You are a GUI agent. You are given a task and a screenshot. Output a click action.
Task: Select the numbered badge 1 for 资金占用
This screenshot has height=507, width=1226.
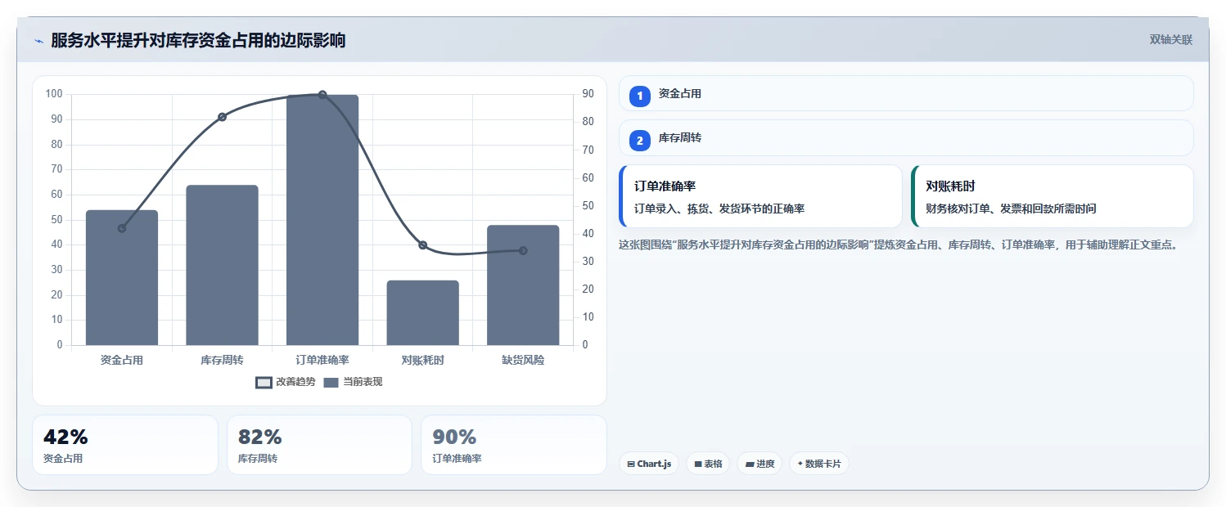(x=639, y=96)
